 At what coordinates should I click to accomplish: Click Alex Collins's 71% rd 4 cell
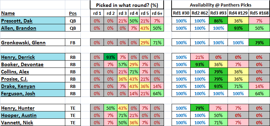(134, 71)
